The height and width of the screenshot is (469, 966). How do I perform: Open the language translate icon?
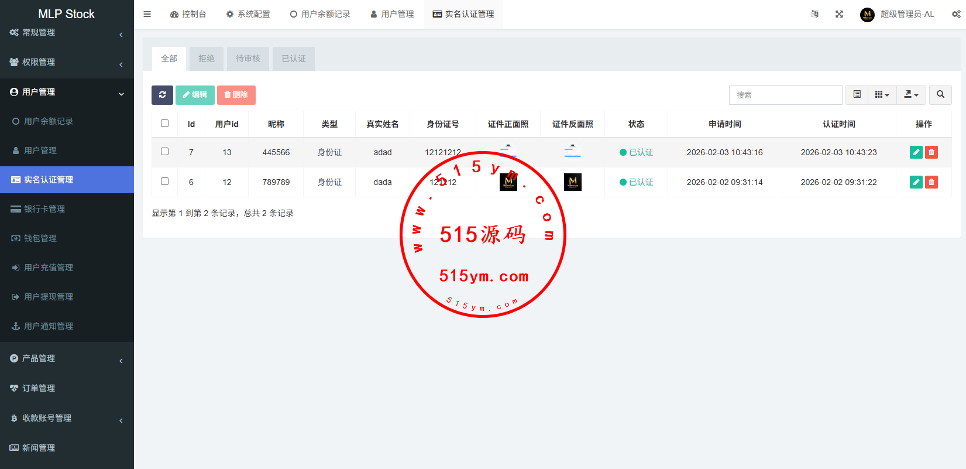click(x=814, y=14)
